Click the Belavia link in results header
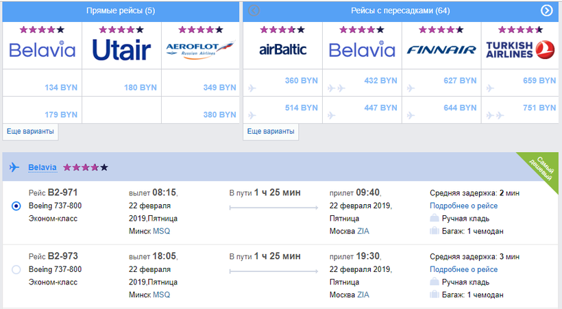Image resolution: width=562 pixels, height=309 pixels. [x=42, y=167]
